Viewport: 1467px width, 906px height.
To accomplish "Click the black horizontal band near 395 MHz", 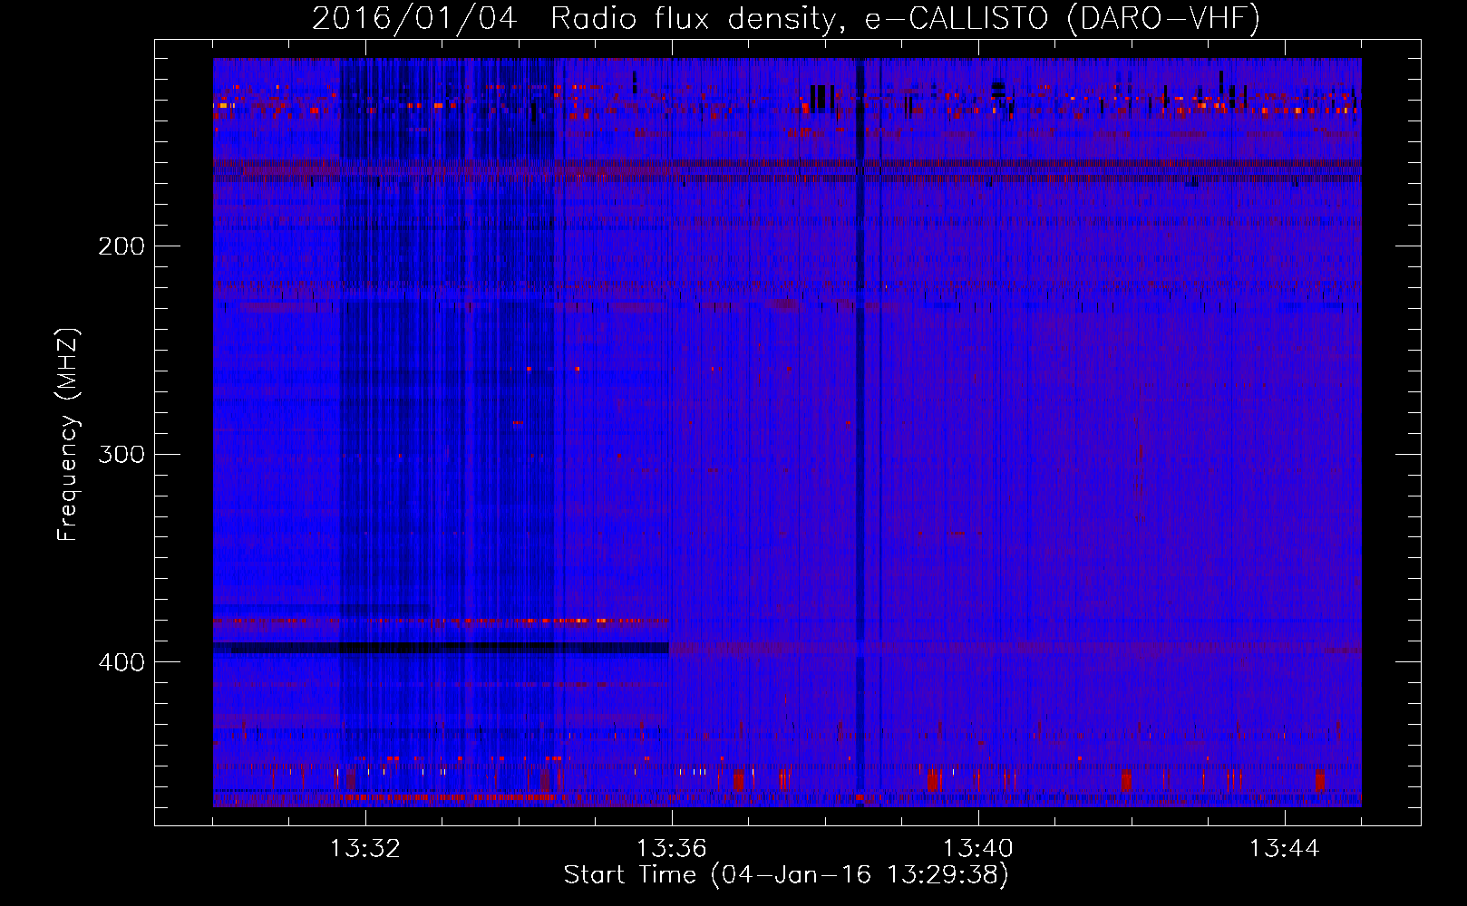I will 442,648.
